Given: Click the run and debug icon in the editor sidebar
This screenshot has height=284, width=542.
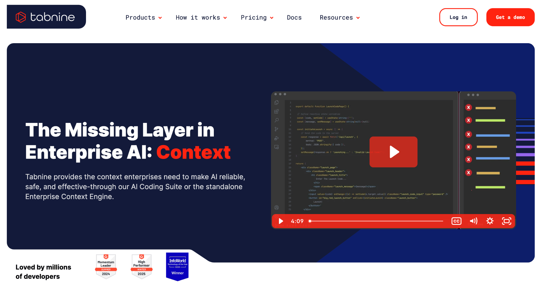Looking at the screenshot, I should (277, 138).
